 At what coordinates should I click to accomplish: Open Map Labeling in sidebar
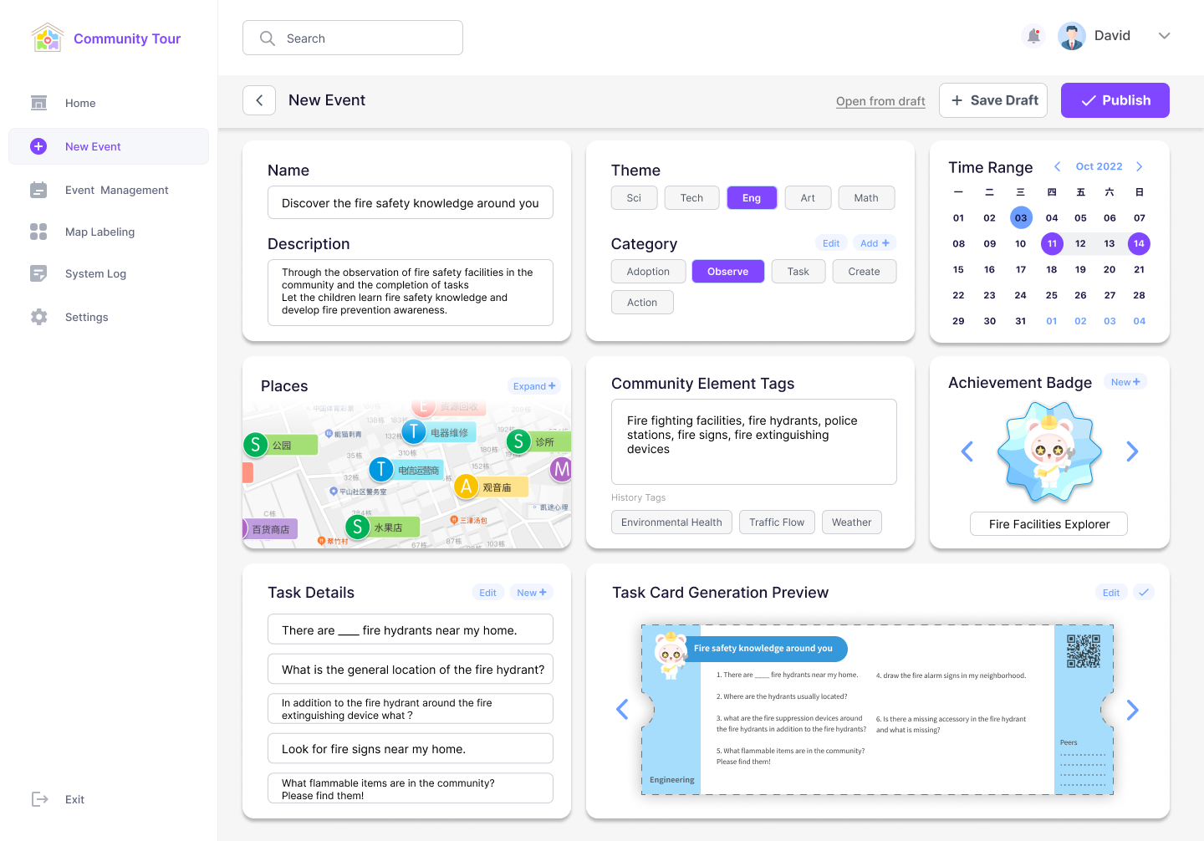point(99,232)
